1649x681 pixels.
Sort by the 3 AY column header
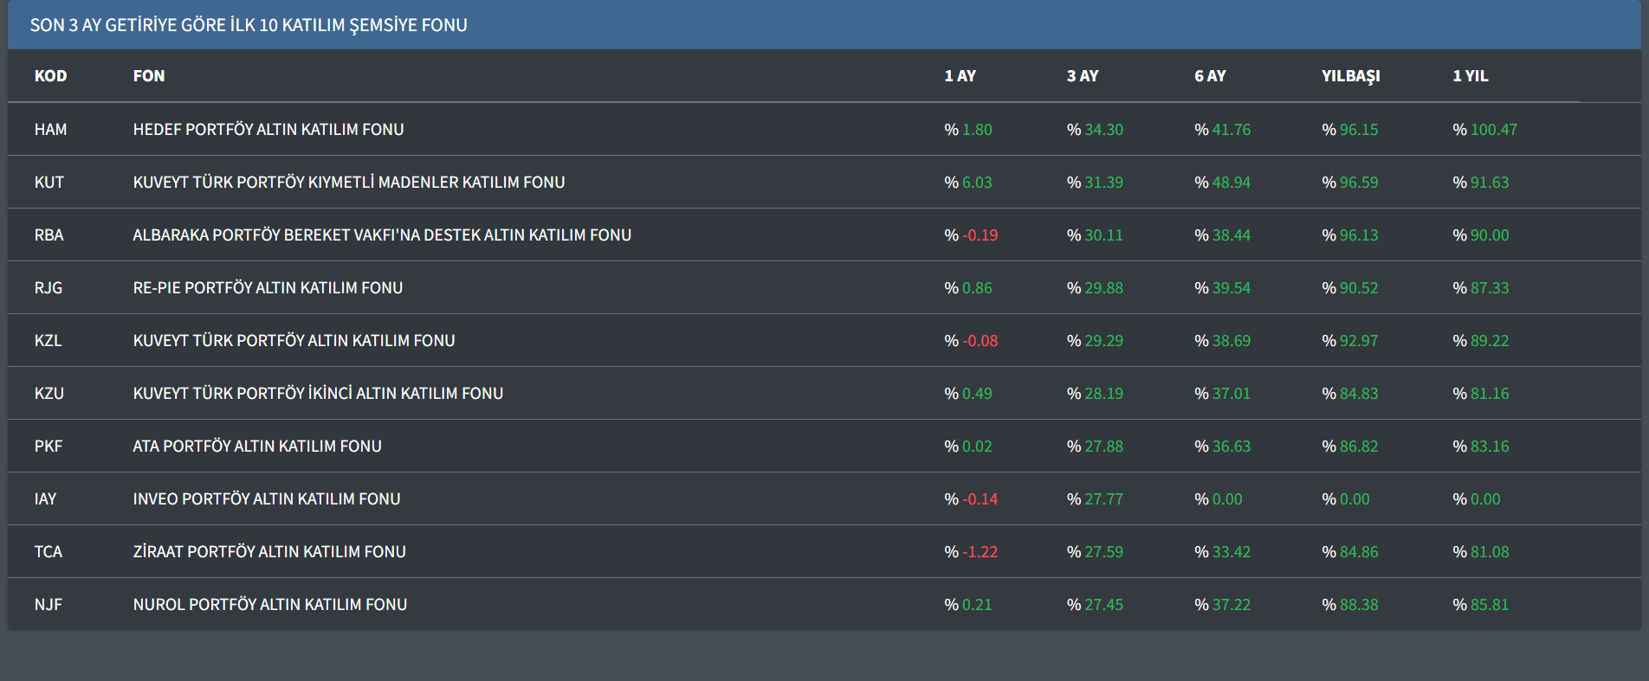[1083, 76]
